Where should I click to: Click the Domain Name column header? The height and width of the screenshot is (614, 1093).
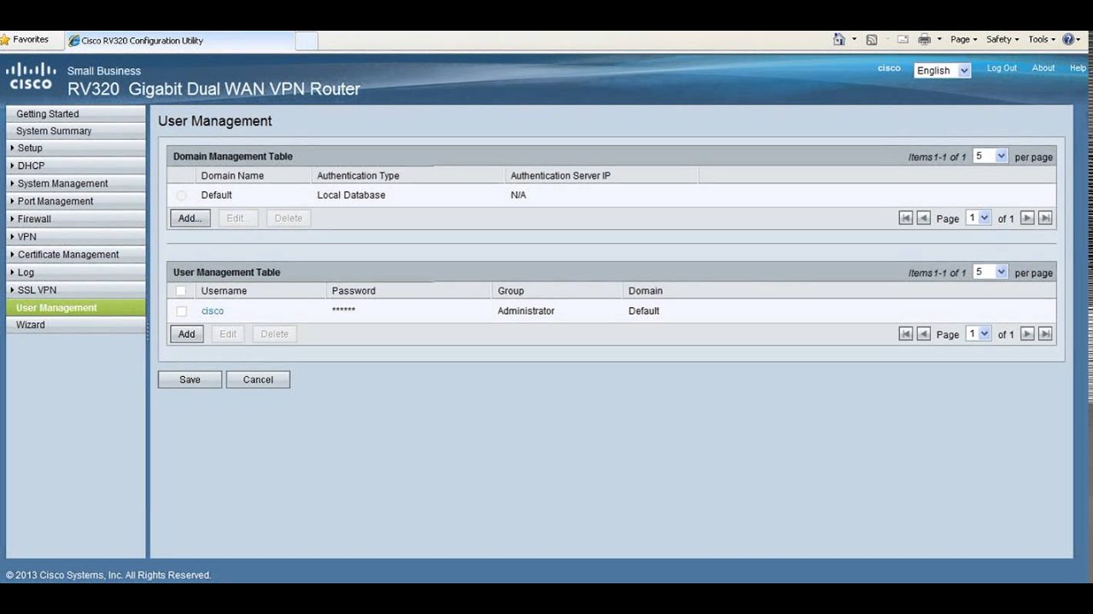point(232,176)
